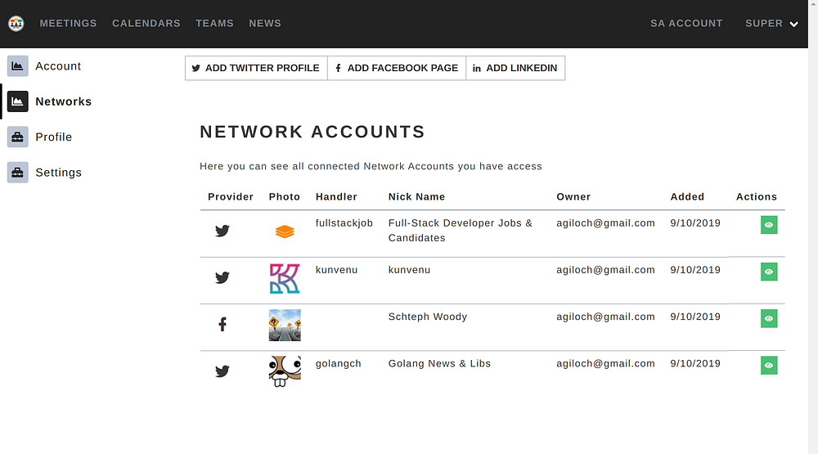818x454 pixels.
Task: Click the app logo in top-left corner
Action: (x=16, y=24)
